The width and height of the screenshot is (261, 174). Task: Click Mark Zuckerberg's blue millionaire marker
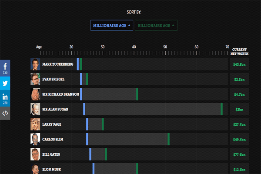(x=78, y=64)
